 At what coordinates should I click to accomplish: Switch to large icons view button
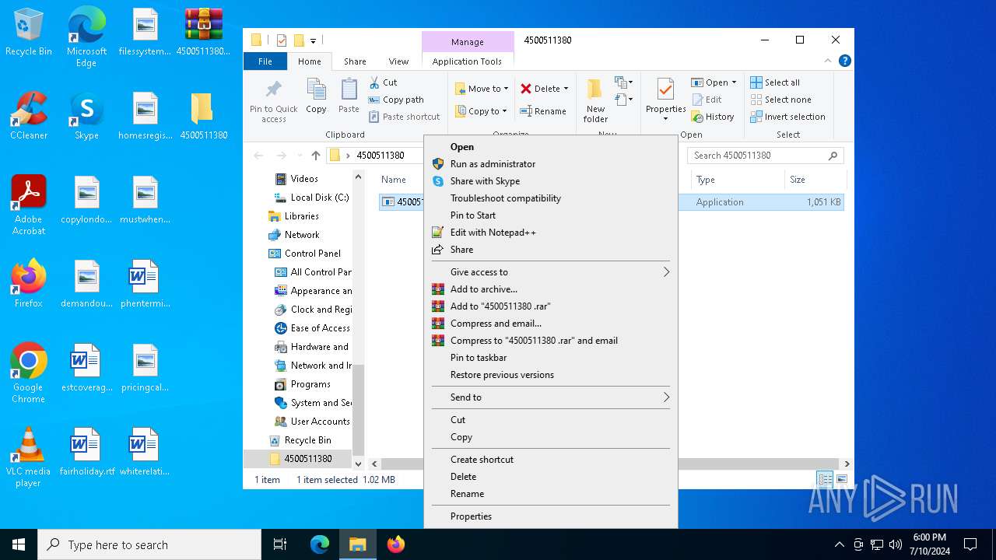841,480
